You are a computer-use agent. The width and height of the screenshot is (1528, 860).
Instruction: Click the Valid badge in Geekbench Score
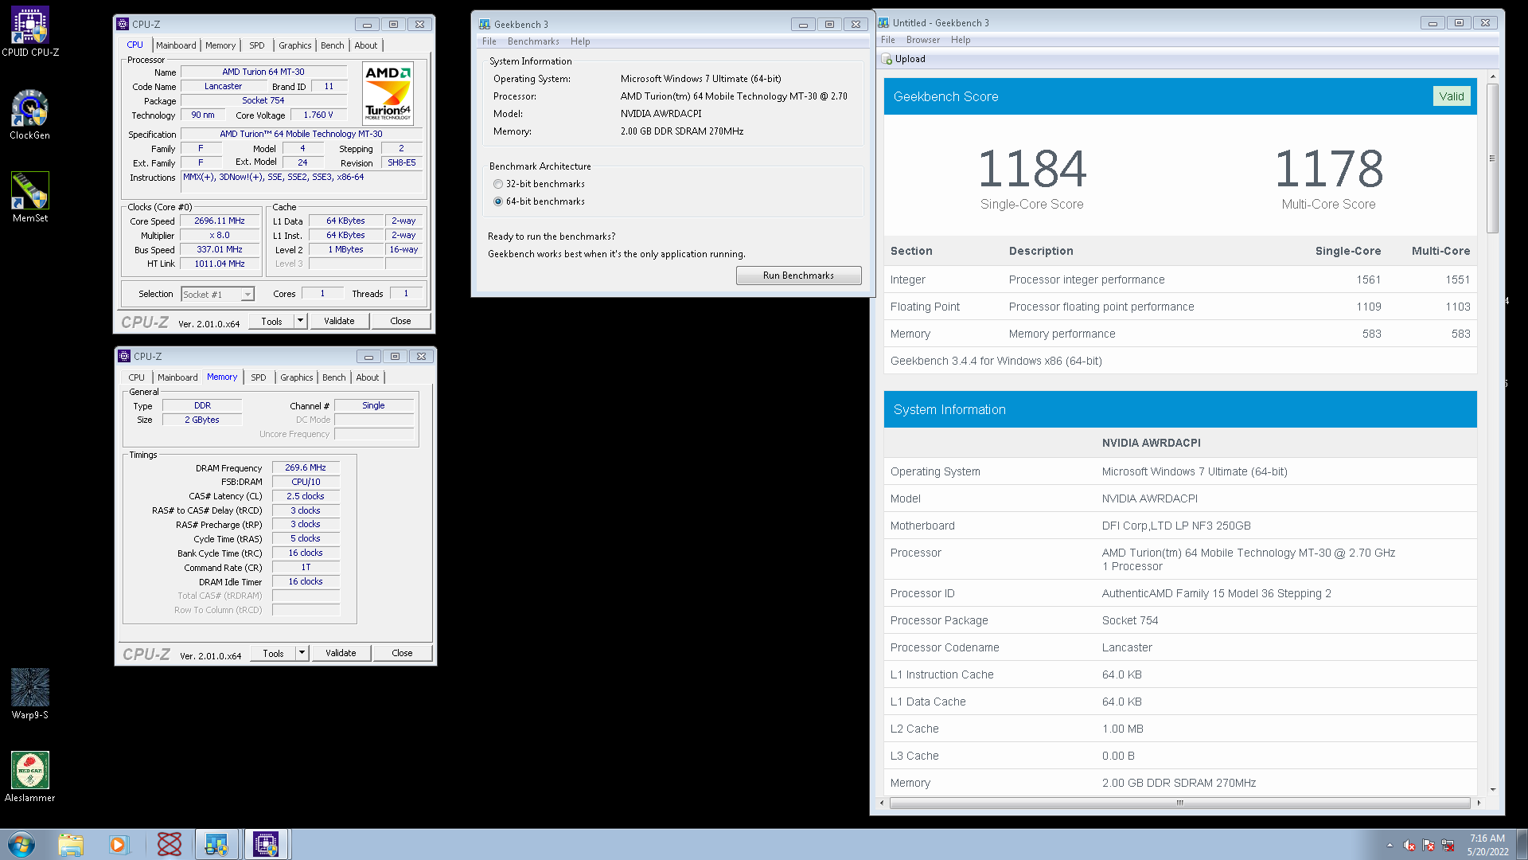coord(1452,96)
